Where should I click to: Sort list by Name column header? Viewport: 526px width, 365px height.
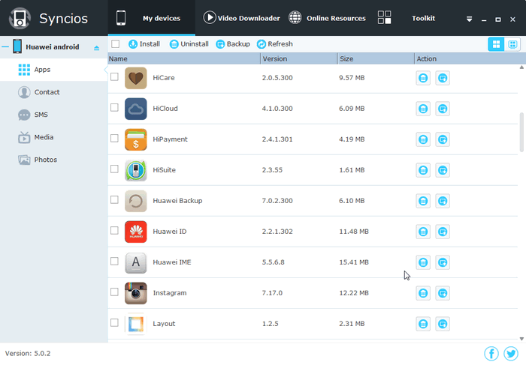(184, 58)
